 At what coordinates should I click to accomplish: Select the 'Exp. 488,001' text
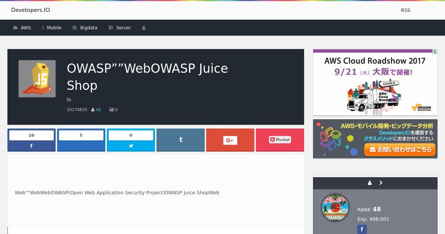pos(373,219)
